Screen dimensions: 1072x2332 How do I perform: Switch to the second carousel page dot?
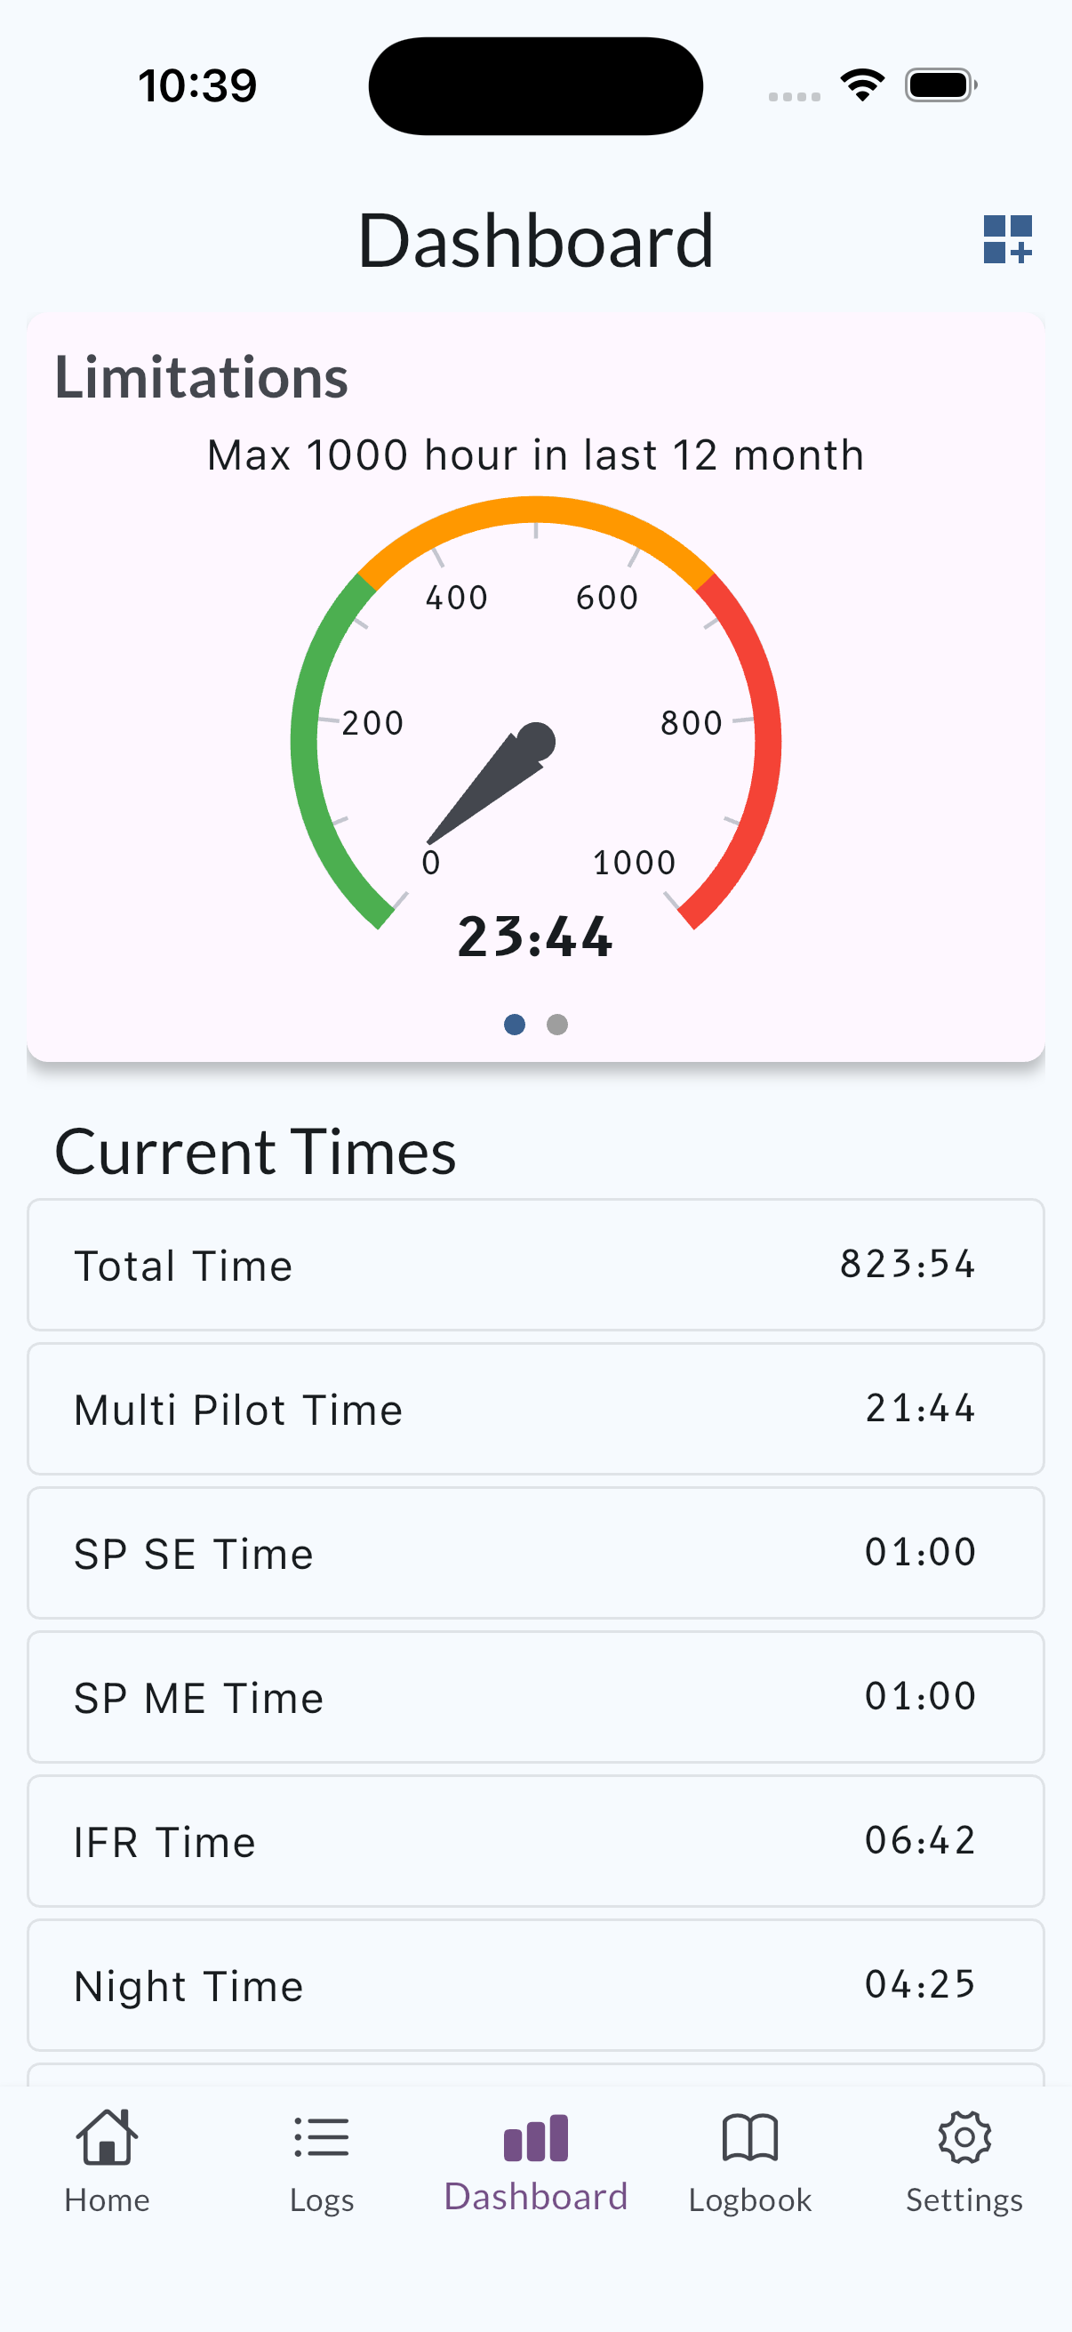point(557,1024)
